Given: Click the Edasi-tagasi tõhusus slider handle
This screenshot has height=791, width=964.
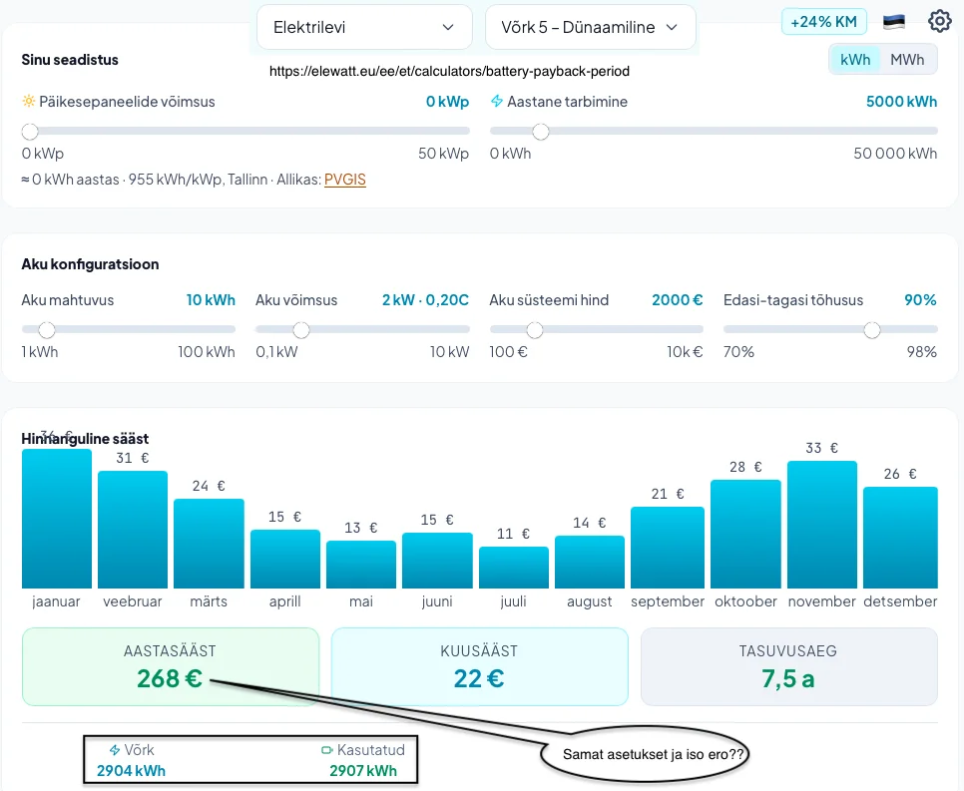Looking at the screenshot, I should (x=872, y=330).
